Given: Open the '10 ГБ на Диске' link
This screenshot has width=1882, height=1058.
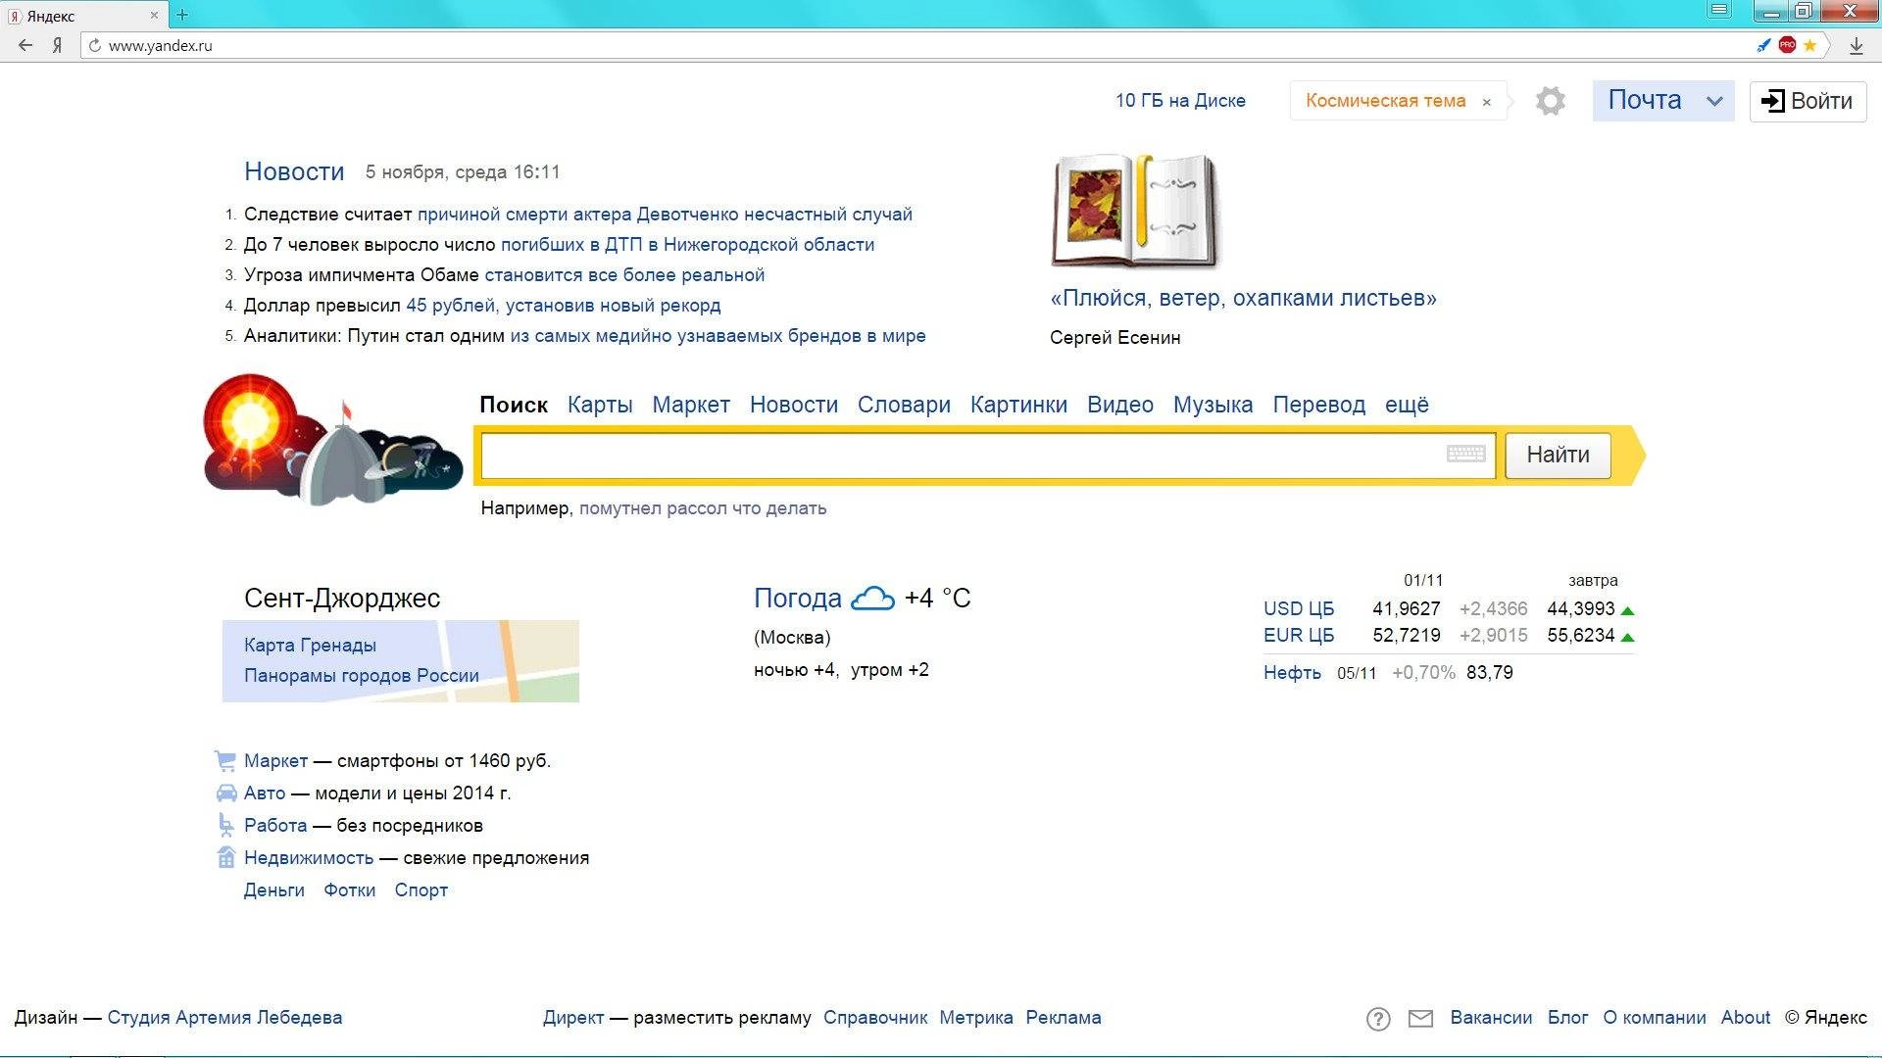Looking at the screenshot, I should pos(1180,101).
